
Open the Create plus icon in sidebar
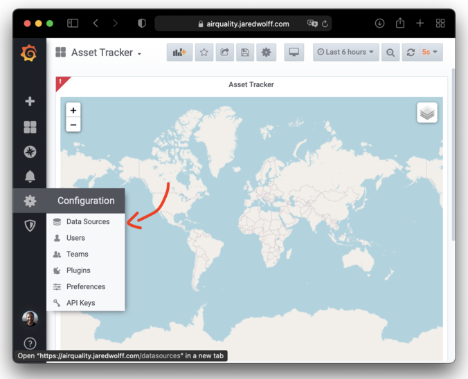tap(30, 101)
